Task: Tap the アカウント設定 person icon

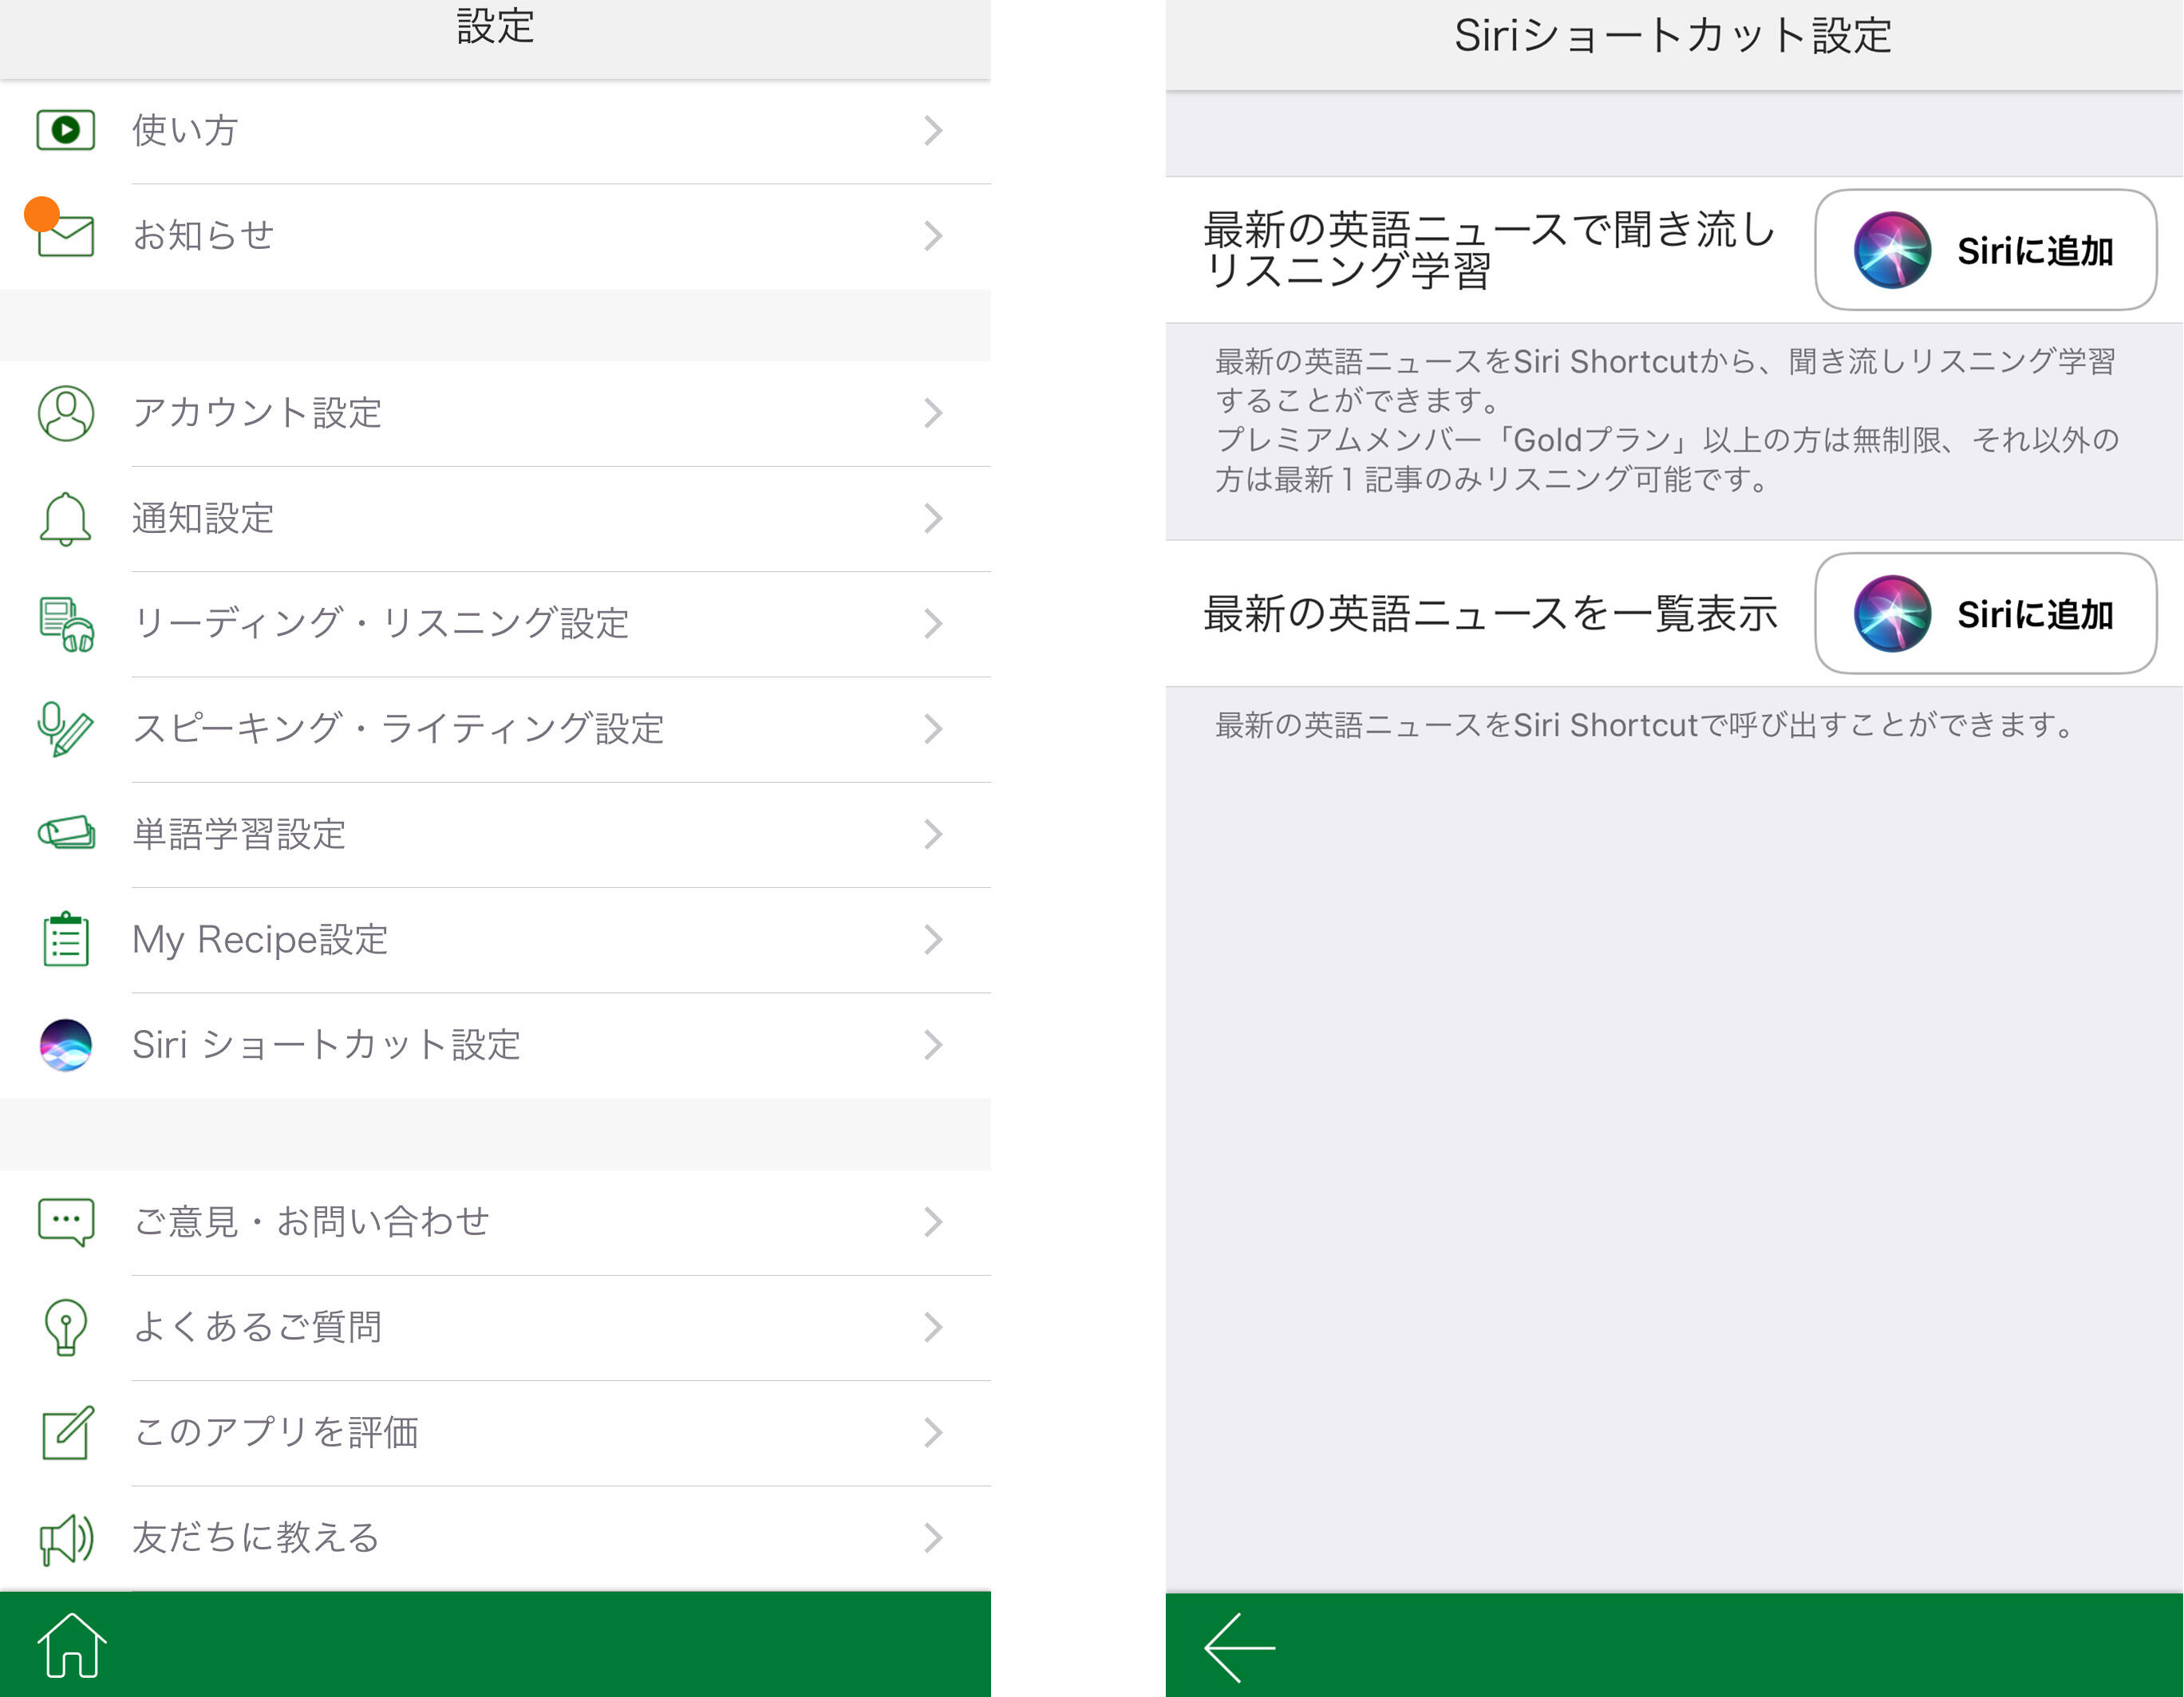Action: (x=66, y=413)
